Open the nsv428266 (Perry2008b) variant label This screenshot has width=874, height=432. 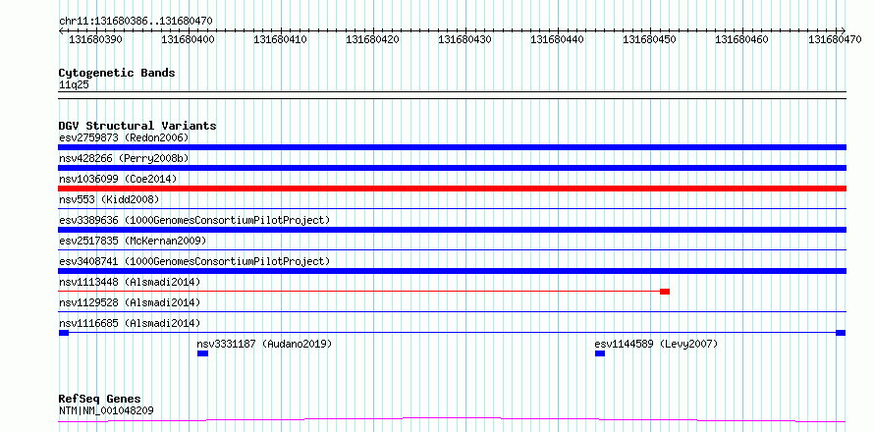[x=124, y=158]
